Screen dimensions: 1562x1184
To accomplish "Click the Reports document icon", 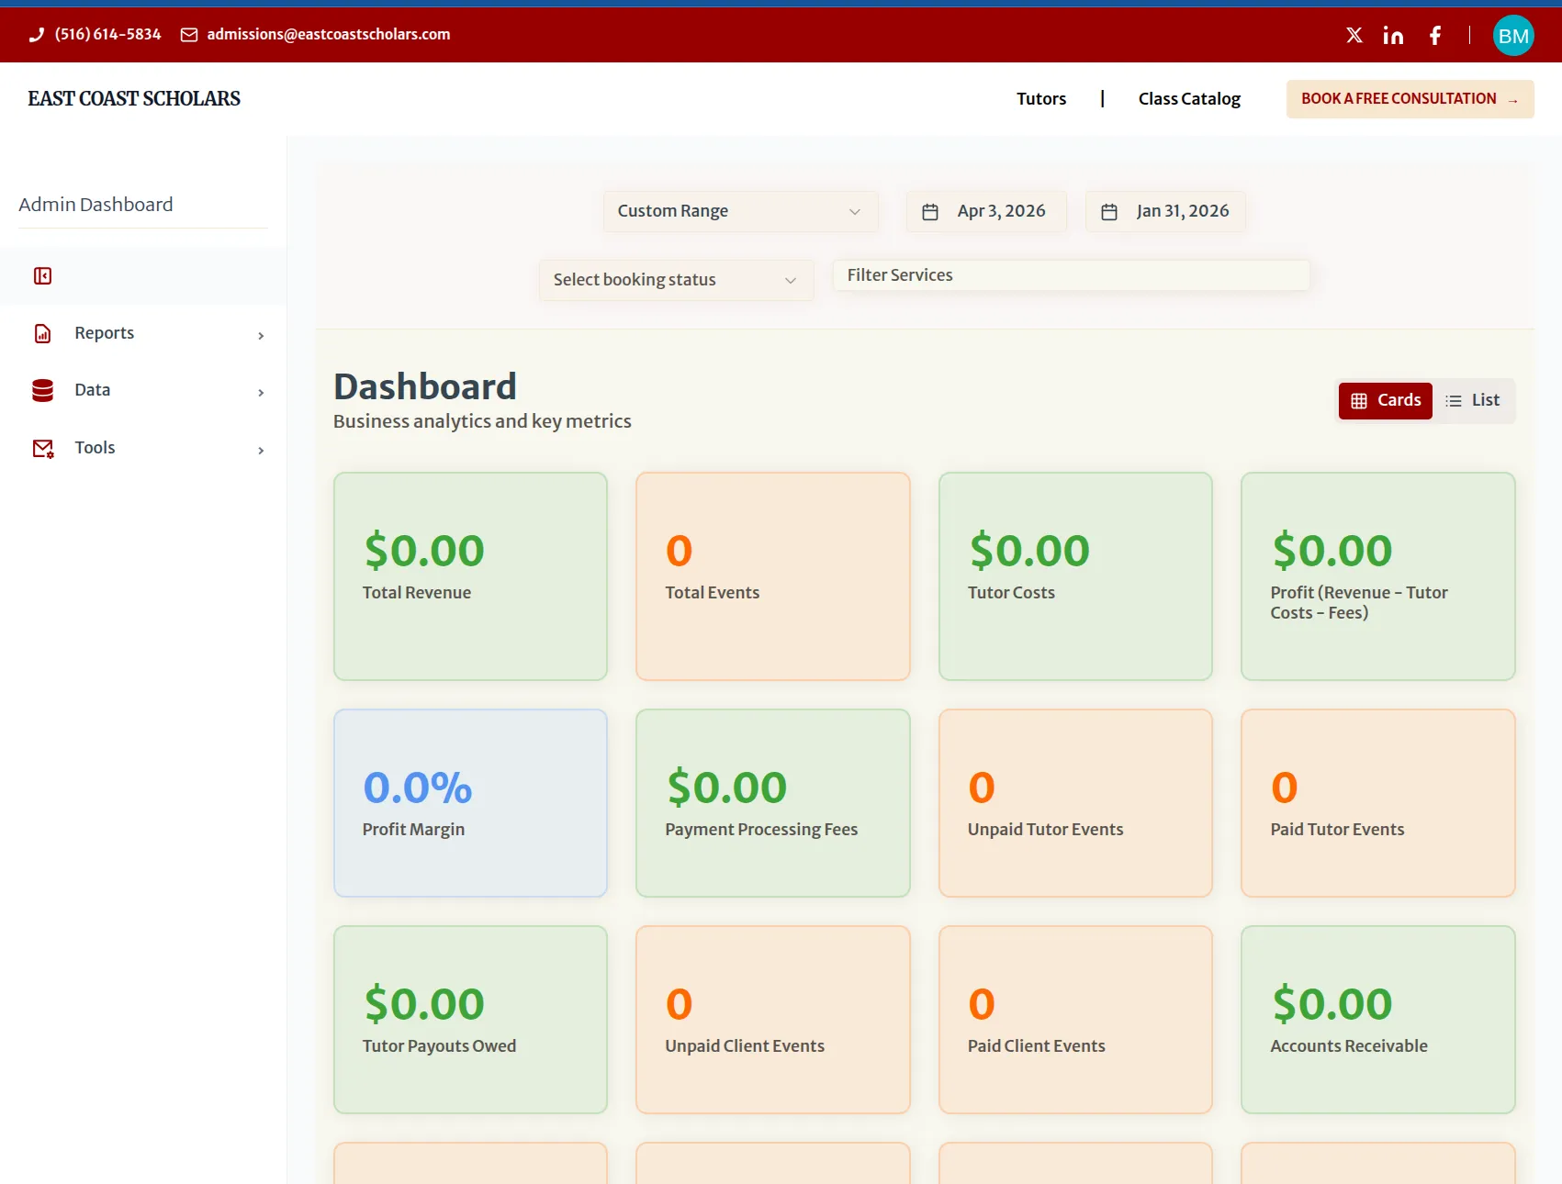I will pyautogui.click(x=42, y=333).
